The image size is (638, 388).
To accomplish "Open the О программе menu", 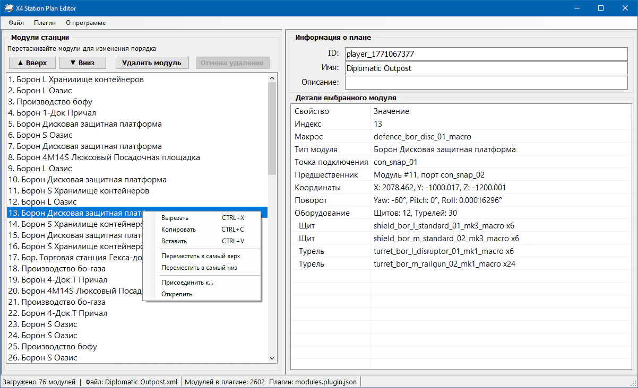I will [x=85, y=23].
